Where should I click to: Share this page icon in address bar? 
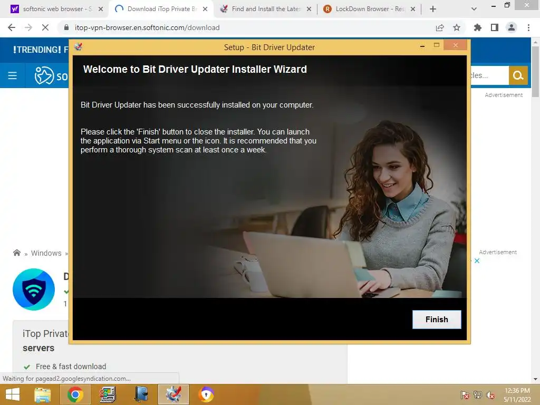point(440,27)
